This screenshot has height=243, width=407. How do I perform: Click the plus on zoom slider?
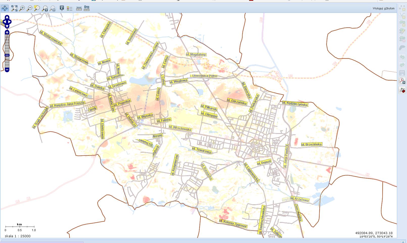(x=7, y=32)
